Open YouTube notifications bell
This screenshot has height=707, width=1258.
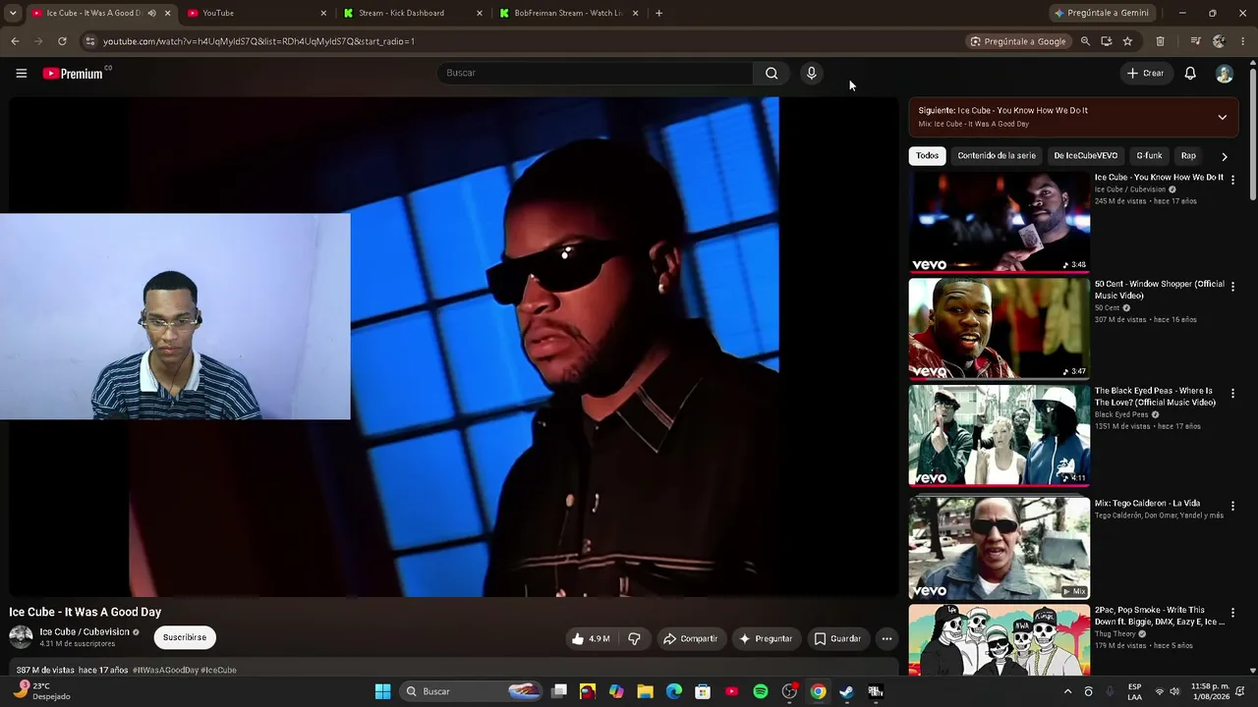tap(1190, 73)
